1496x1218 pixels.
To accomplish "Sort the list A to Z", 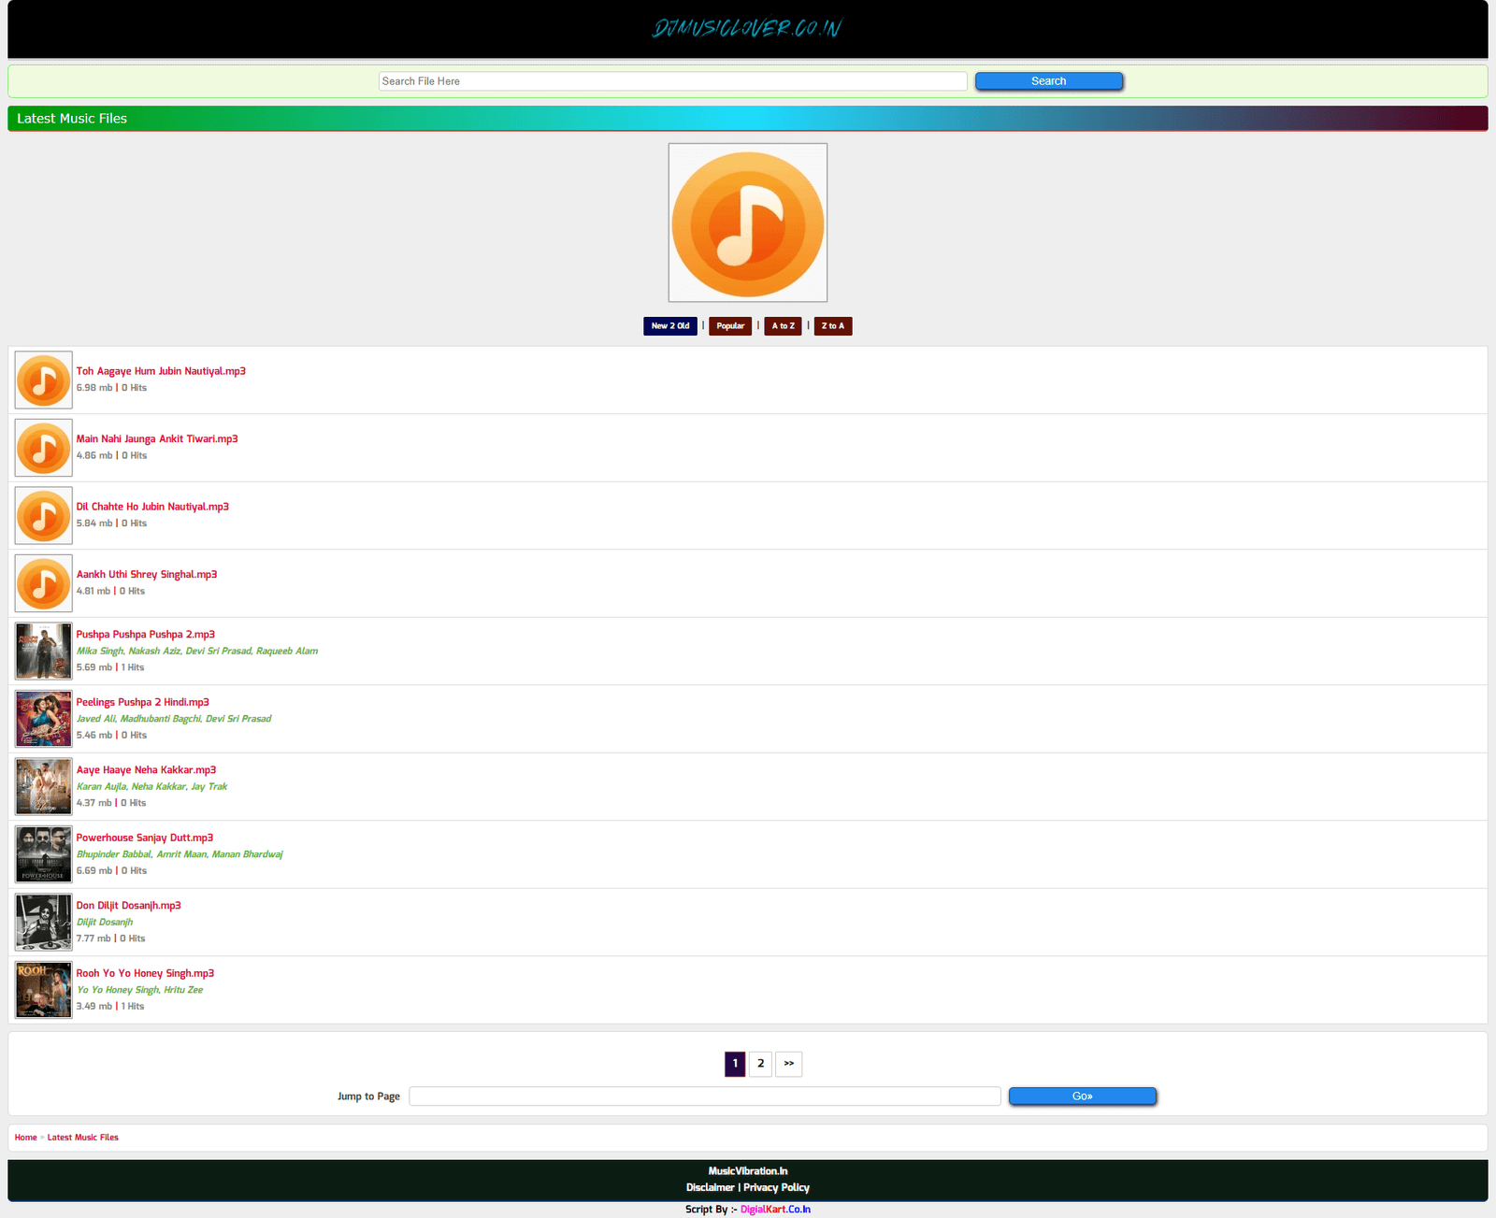I will (783, 326).
